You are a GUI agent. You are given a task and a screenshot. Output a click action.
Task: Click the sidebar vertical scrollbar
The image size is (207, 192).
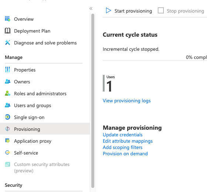coord(93,101)
